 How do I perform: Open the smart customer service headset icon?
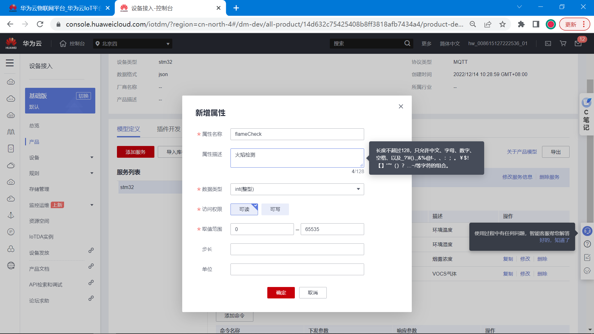click(x=587, y=231)
